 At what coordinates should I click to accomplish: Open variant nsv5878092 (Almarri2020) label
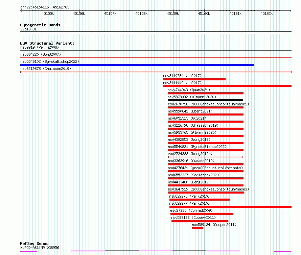pyautogui.click(x=192, y=97)
